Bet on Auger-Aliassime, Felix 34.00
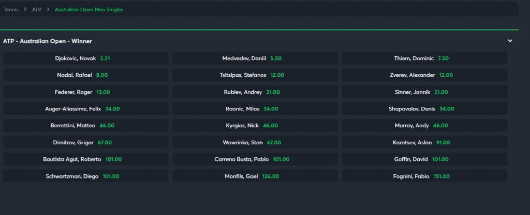The image size is (530, 215). [x=85, y=109]
